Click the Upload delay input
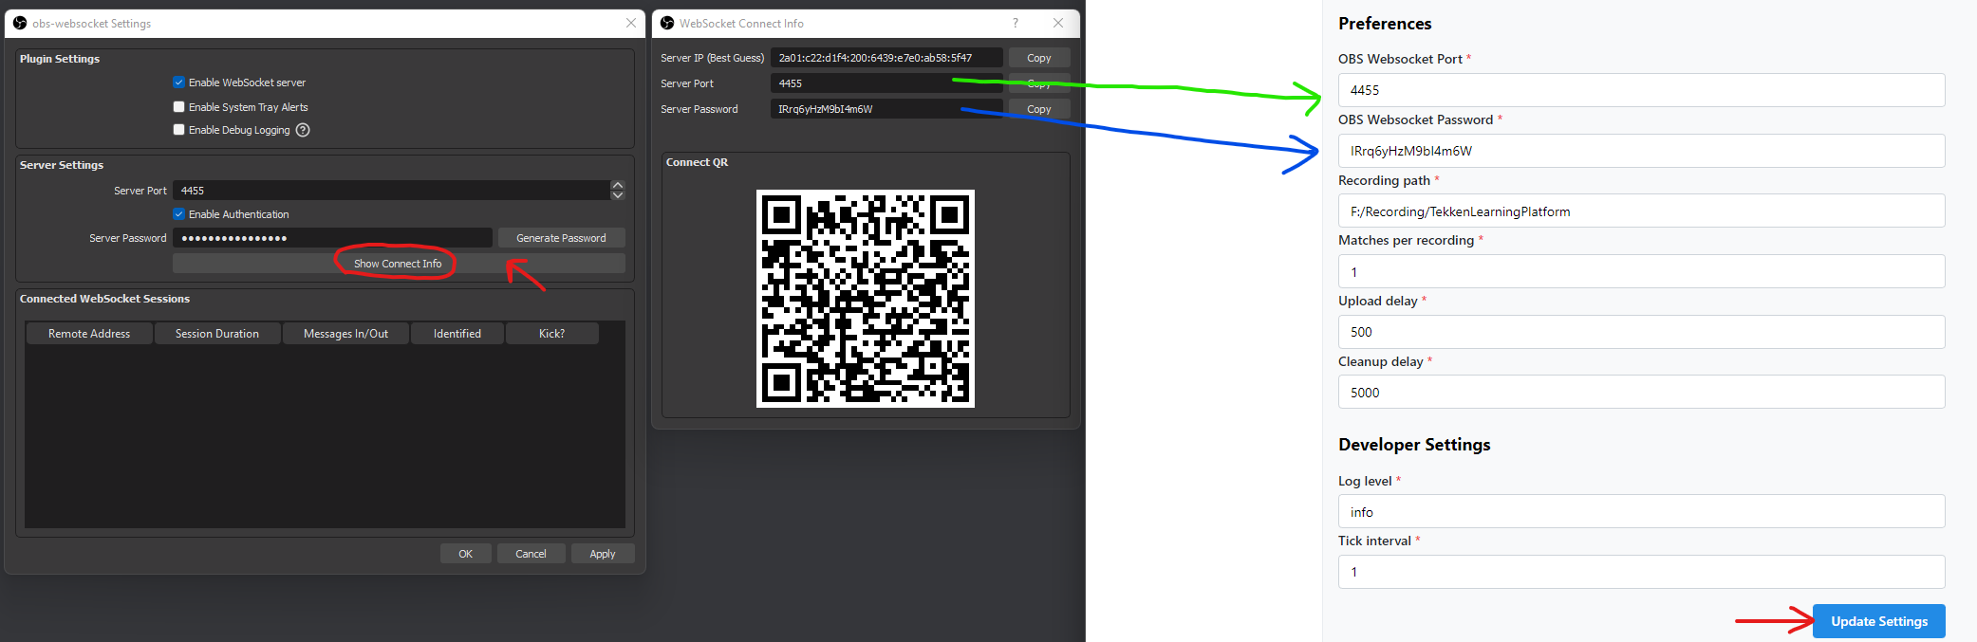 point(1641,332)
